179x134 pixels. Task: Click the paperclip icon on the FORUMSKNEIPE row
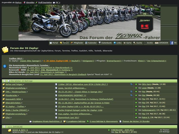[x=131, y=95]
